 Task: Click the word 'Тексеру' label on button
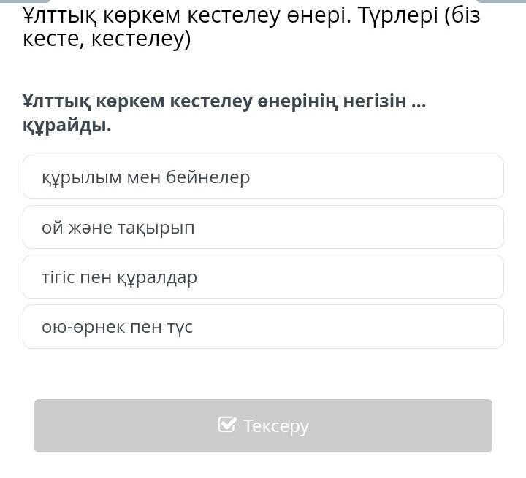click(275, 425)
